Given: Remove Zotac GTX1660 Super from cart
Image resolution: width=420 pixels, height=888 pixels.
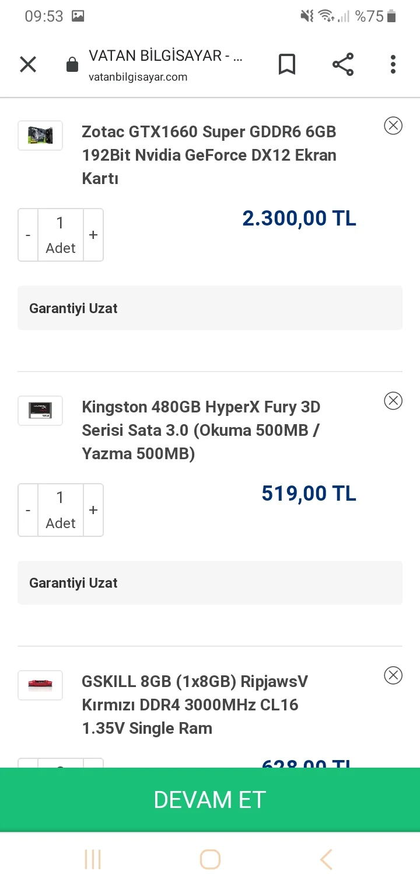Looking at the screenshot, I should (x=393, y=126).
